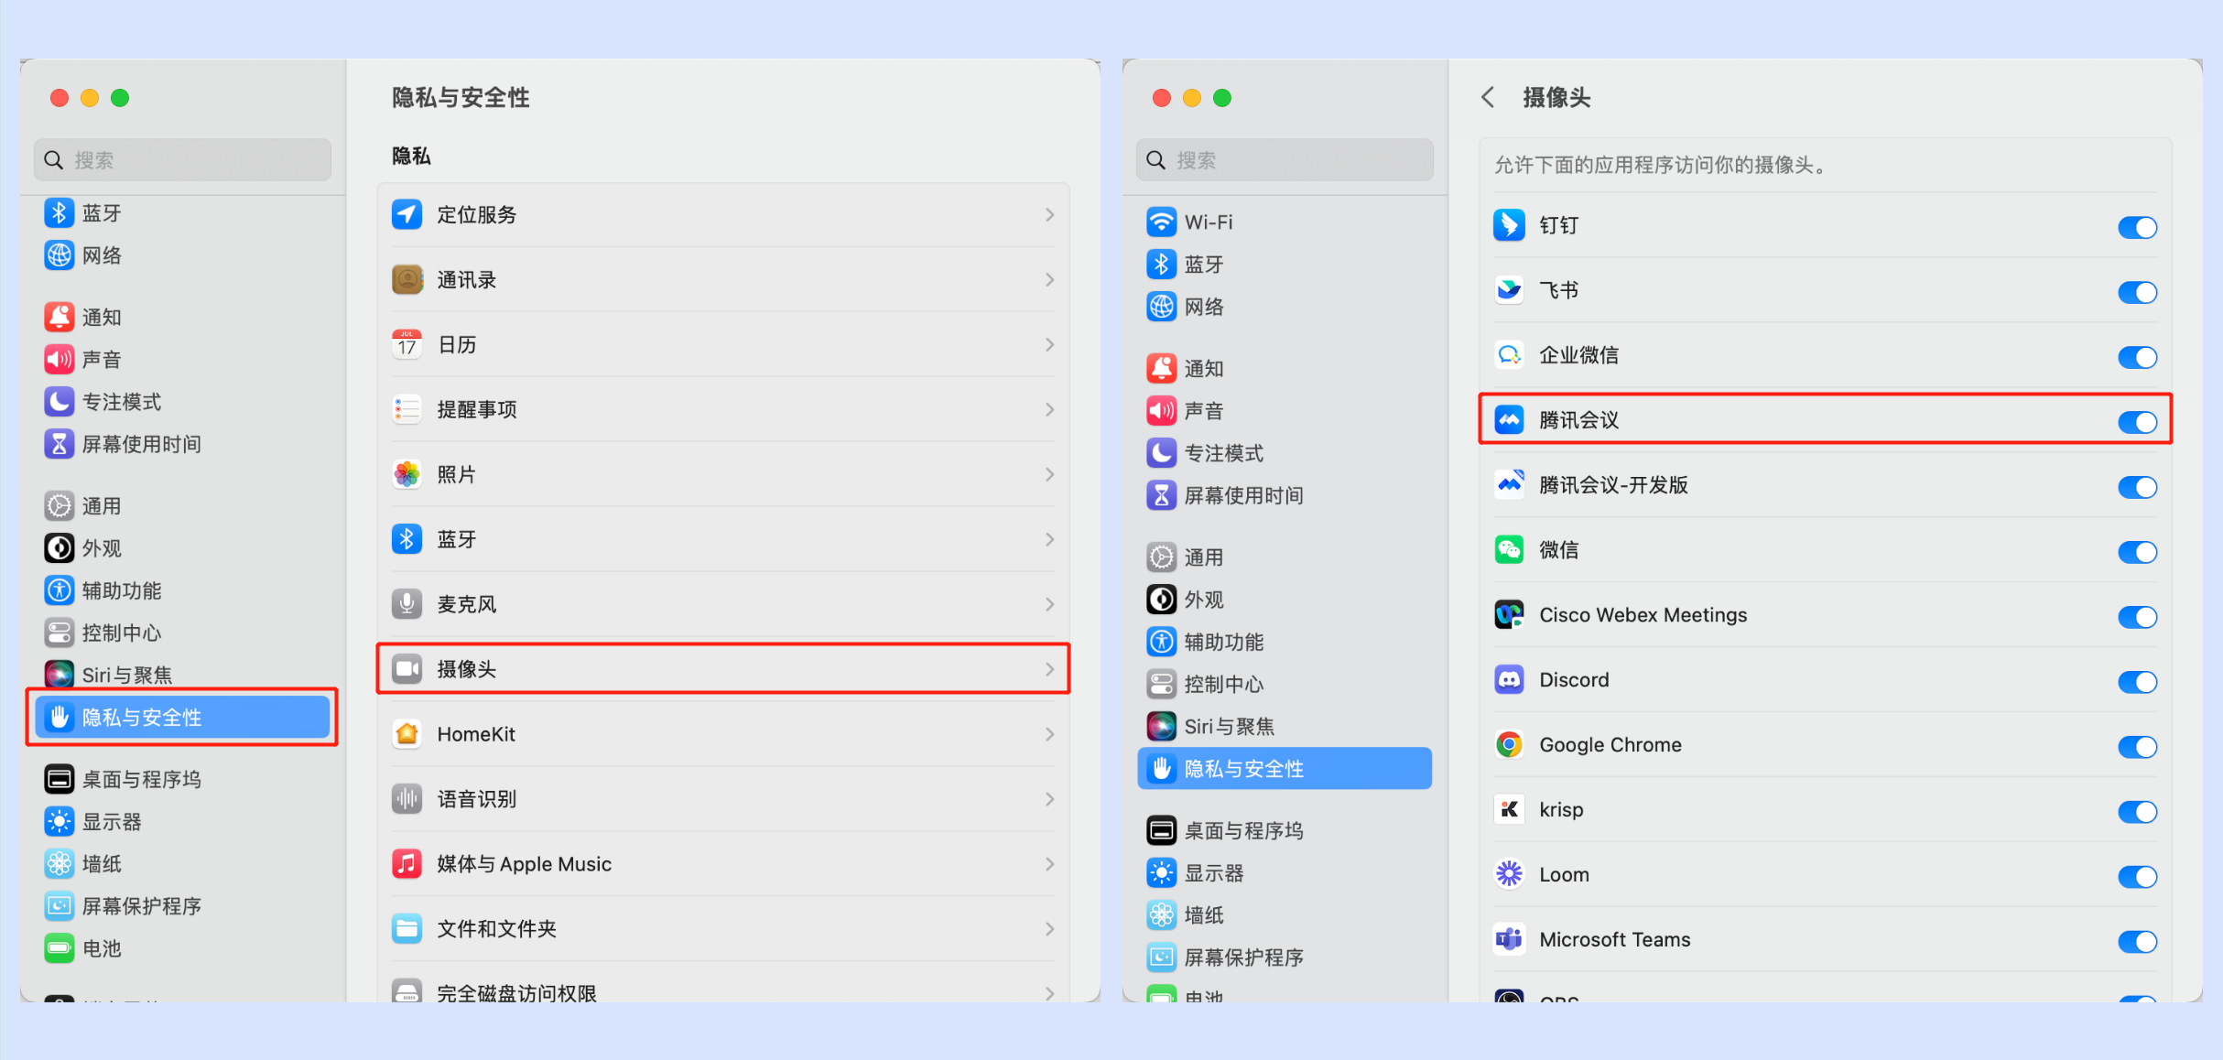Toggle camera access for Cisco Webex Meetings
This screenshot has width=2223, height=1060.
pos(2138,617)
